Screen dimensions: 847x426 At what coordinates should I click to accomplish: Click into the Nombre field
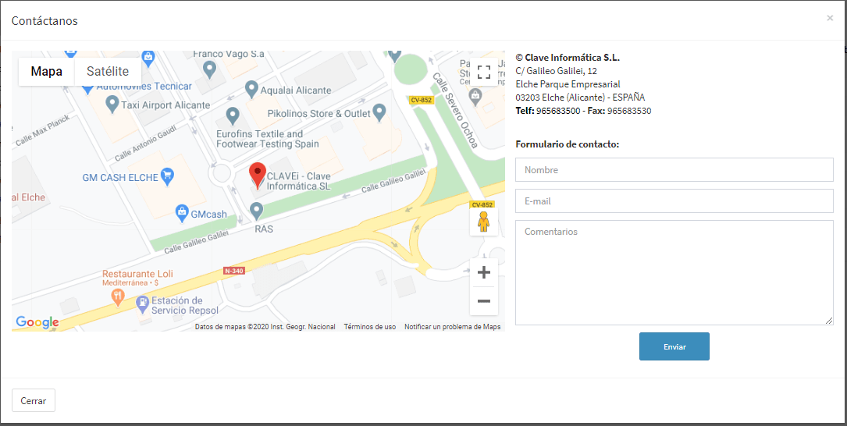(x=674, y=169)
